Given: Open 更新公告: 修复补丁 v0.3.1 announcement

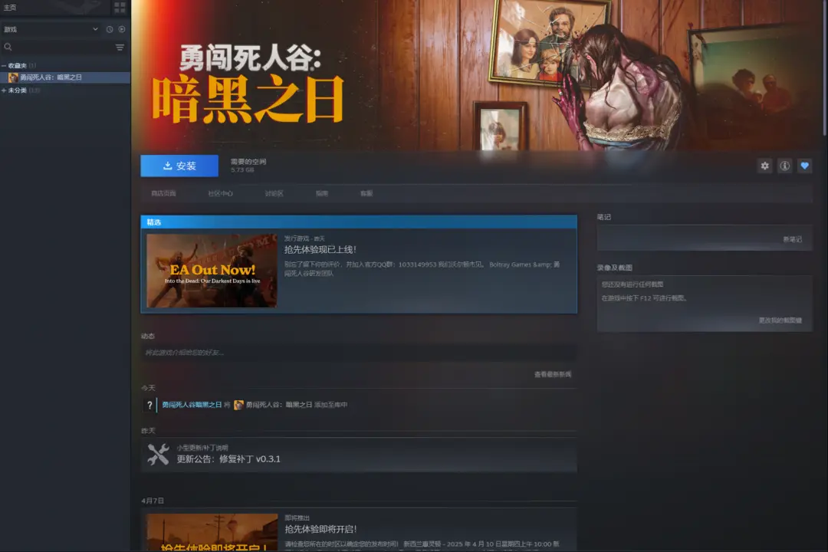Looking at the screenshot, I should [228, 459].
